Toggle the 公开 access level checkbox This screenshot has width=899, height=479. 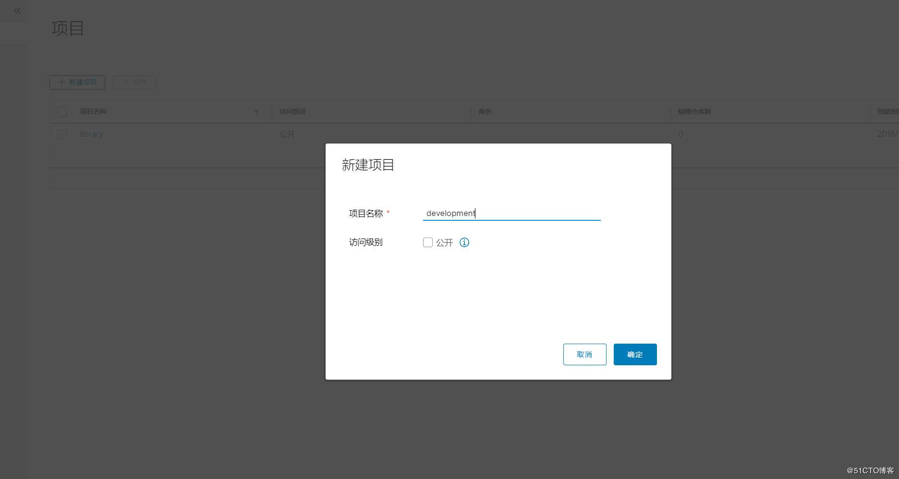[x=428, y=242]
